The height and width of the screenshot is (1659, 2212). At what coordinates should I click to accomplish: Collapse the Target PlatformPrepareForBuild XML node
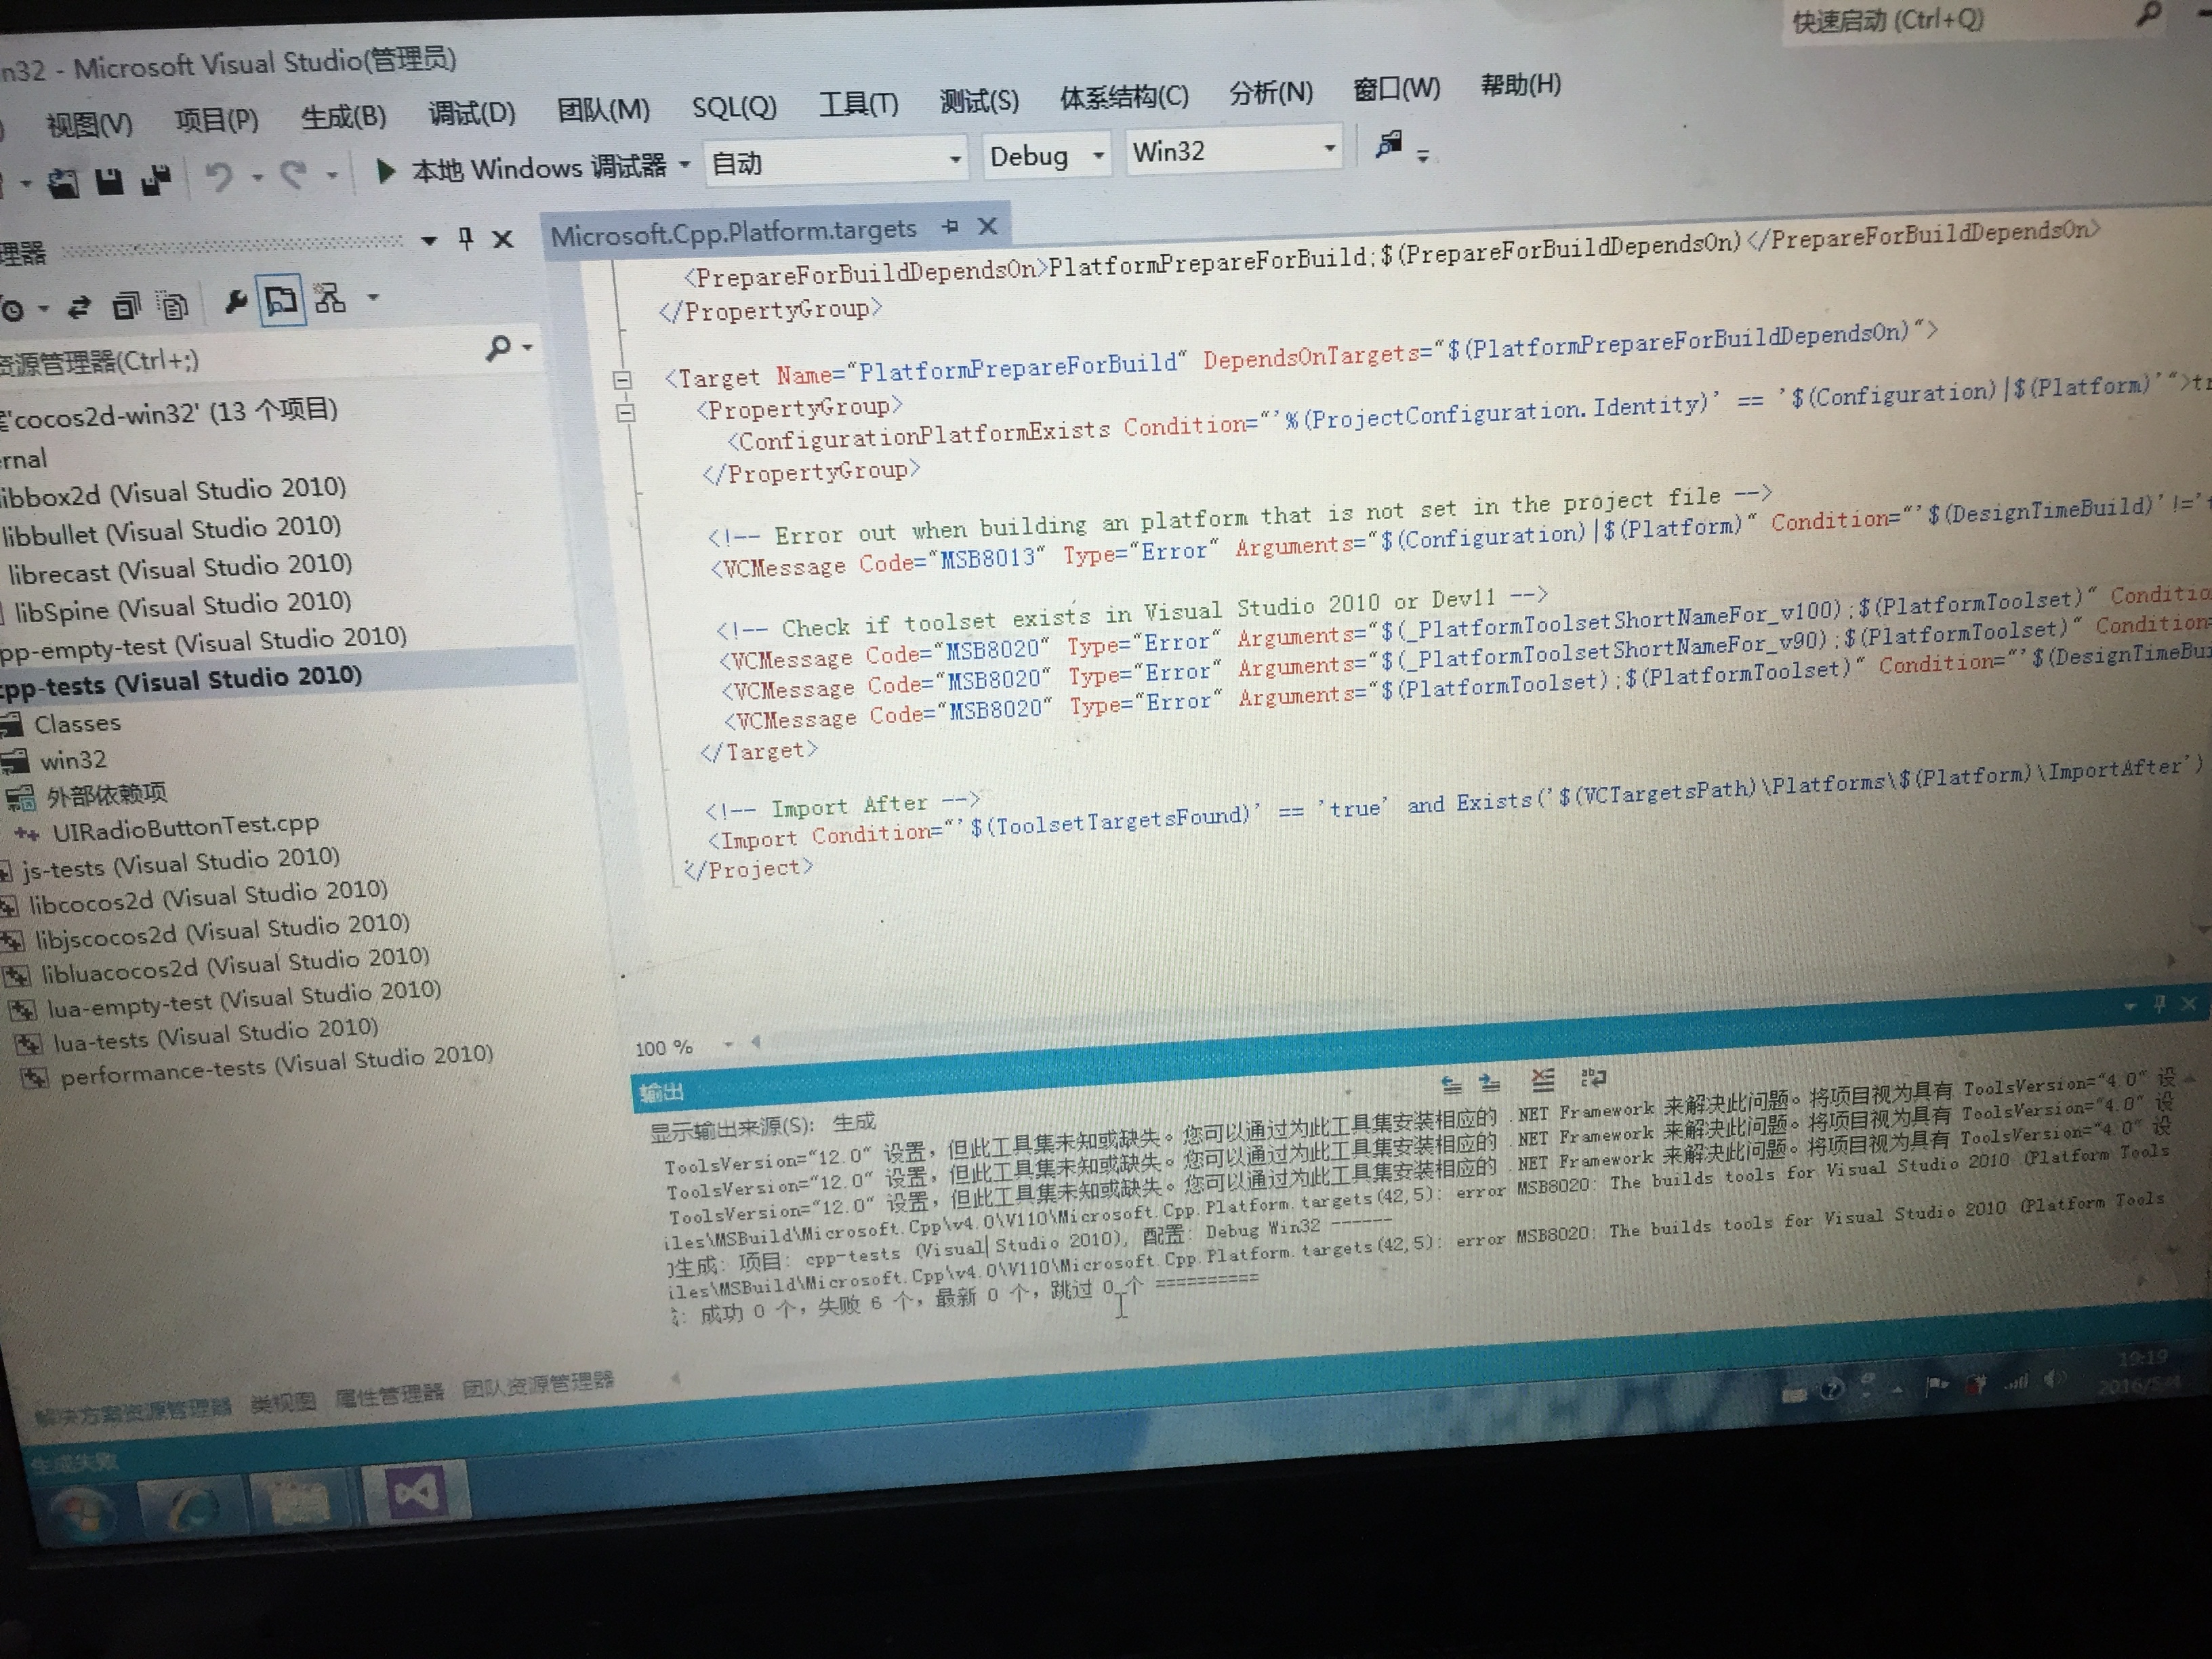point(622,380)
